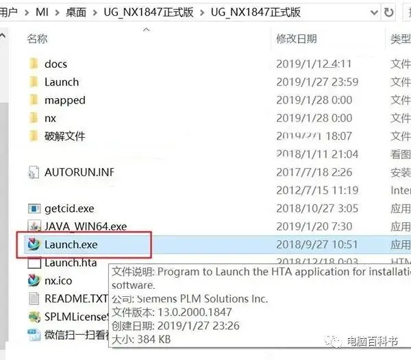
Task: Click the mapped folder icon
Action: tap(34, 100)
